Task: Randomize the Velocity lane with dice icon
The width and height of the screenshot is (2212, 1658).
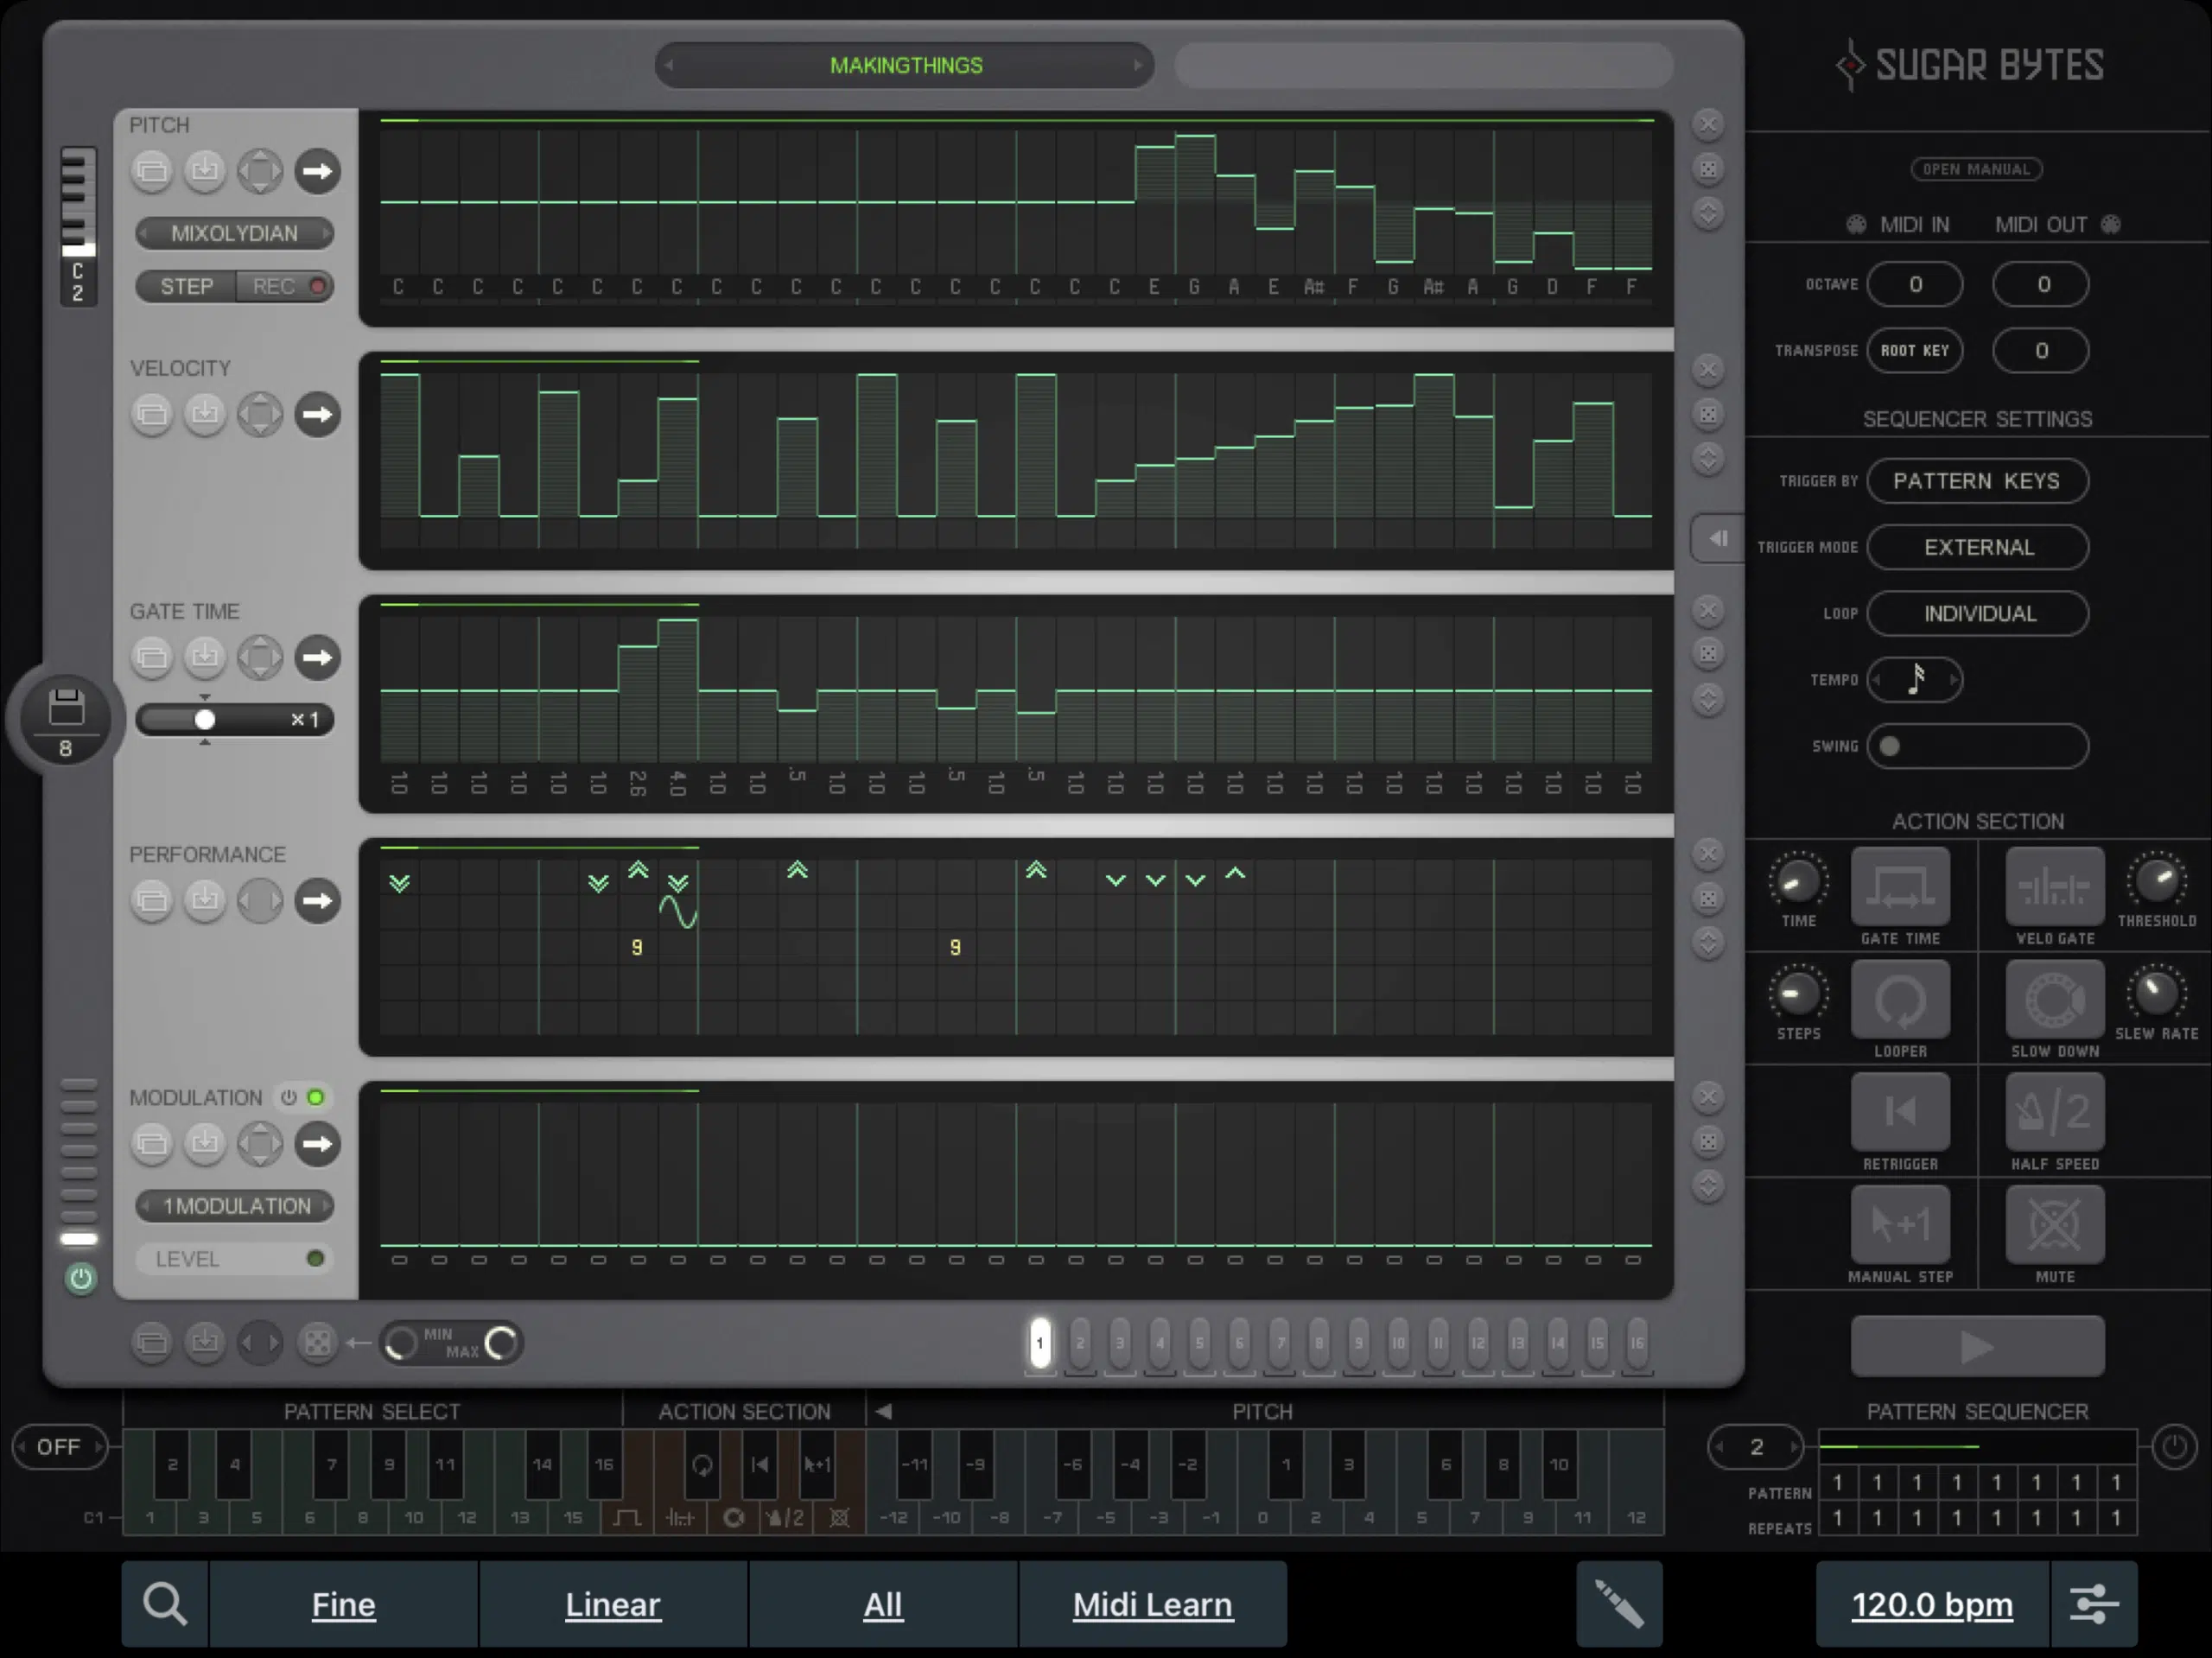Action: click(x=1708, y=414)
